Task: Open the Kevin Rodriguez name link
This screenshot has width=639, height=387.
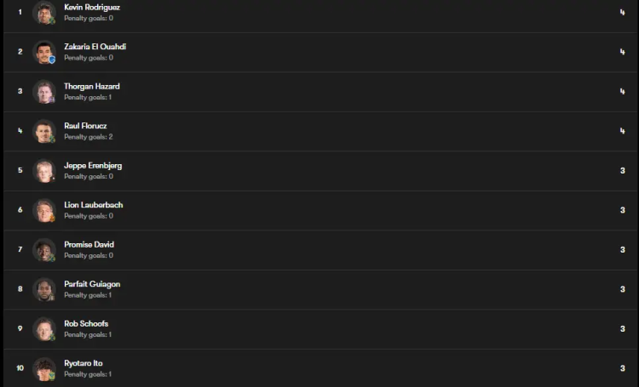Action: coord(92,8)
